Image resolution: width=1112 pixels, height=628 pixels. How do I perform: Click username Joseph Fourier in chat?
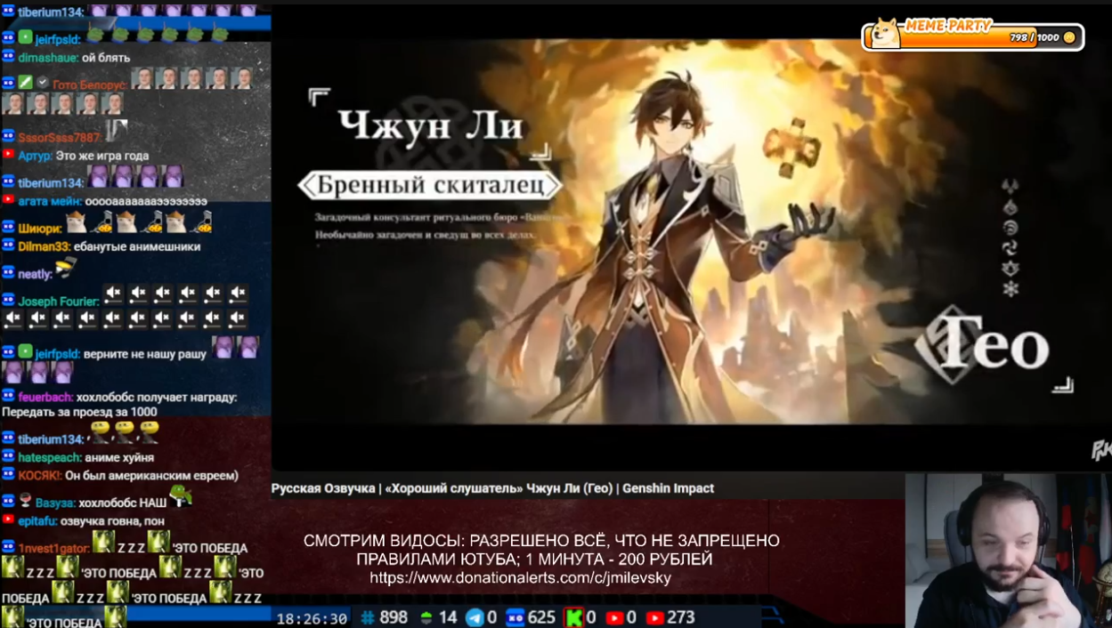(59, 302)
